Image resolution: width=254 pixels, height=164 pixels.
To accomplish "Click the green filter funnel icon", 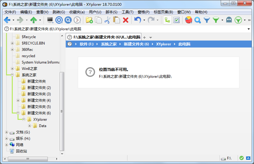I will click(216, 20).
